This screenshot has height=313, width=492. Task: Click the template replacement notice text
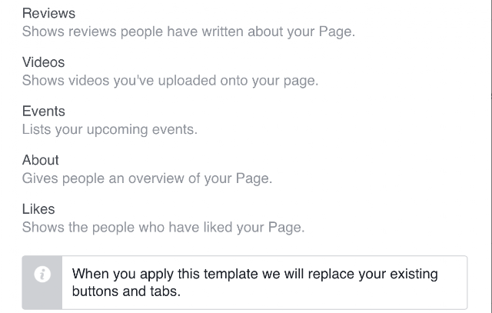[x=254, y=282]
